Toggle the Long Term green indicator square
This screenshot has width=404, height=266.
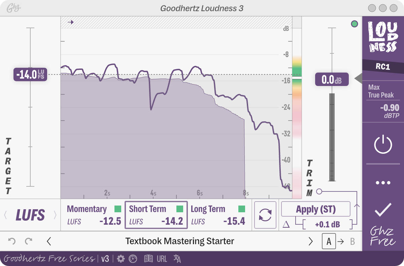coord(242,209)
